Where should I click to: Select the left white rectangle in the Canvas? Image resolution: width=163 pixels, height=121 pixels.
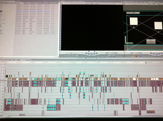[x=134, y=21]
